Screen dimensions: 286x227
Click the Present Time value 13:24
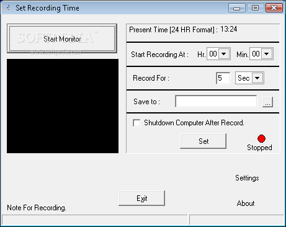(x=228, y=29)
